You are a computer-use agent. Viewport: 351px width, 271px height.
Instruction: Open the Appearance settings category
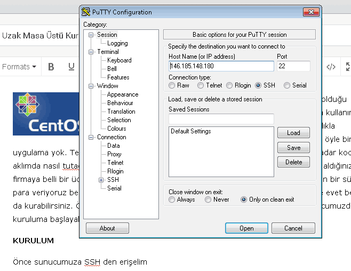tap(122, 94)
